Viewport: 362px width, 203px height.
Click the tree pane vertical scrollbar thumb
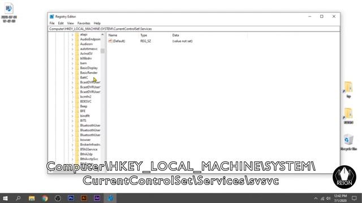coord(102,51)
